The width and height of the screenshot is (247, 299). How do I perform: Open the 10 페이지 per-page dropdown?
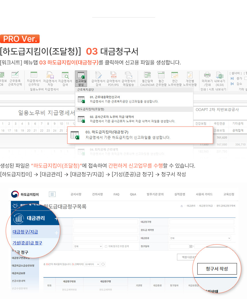92,264
